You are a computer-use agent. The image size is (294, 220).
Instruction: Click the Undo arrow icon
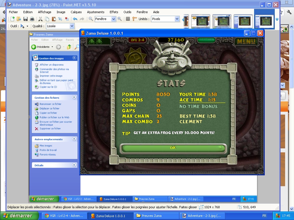coord(75,19)
